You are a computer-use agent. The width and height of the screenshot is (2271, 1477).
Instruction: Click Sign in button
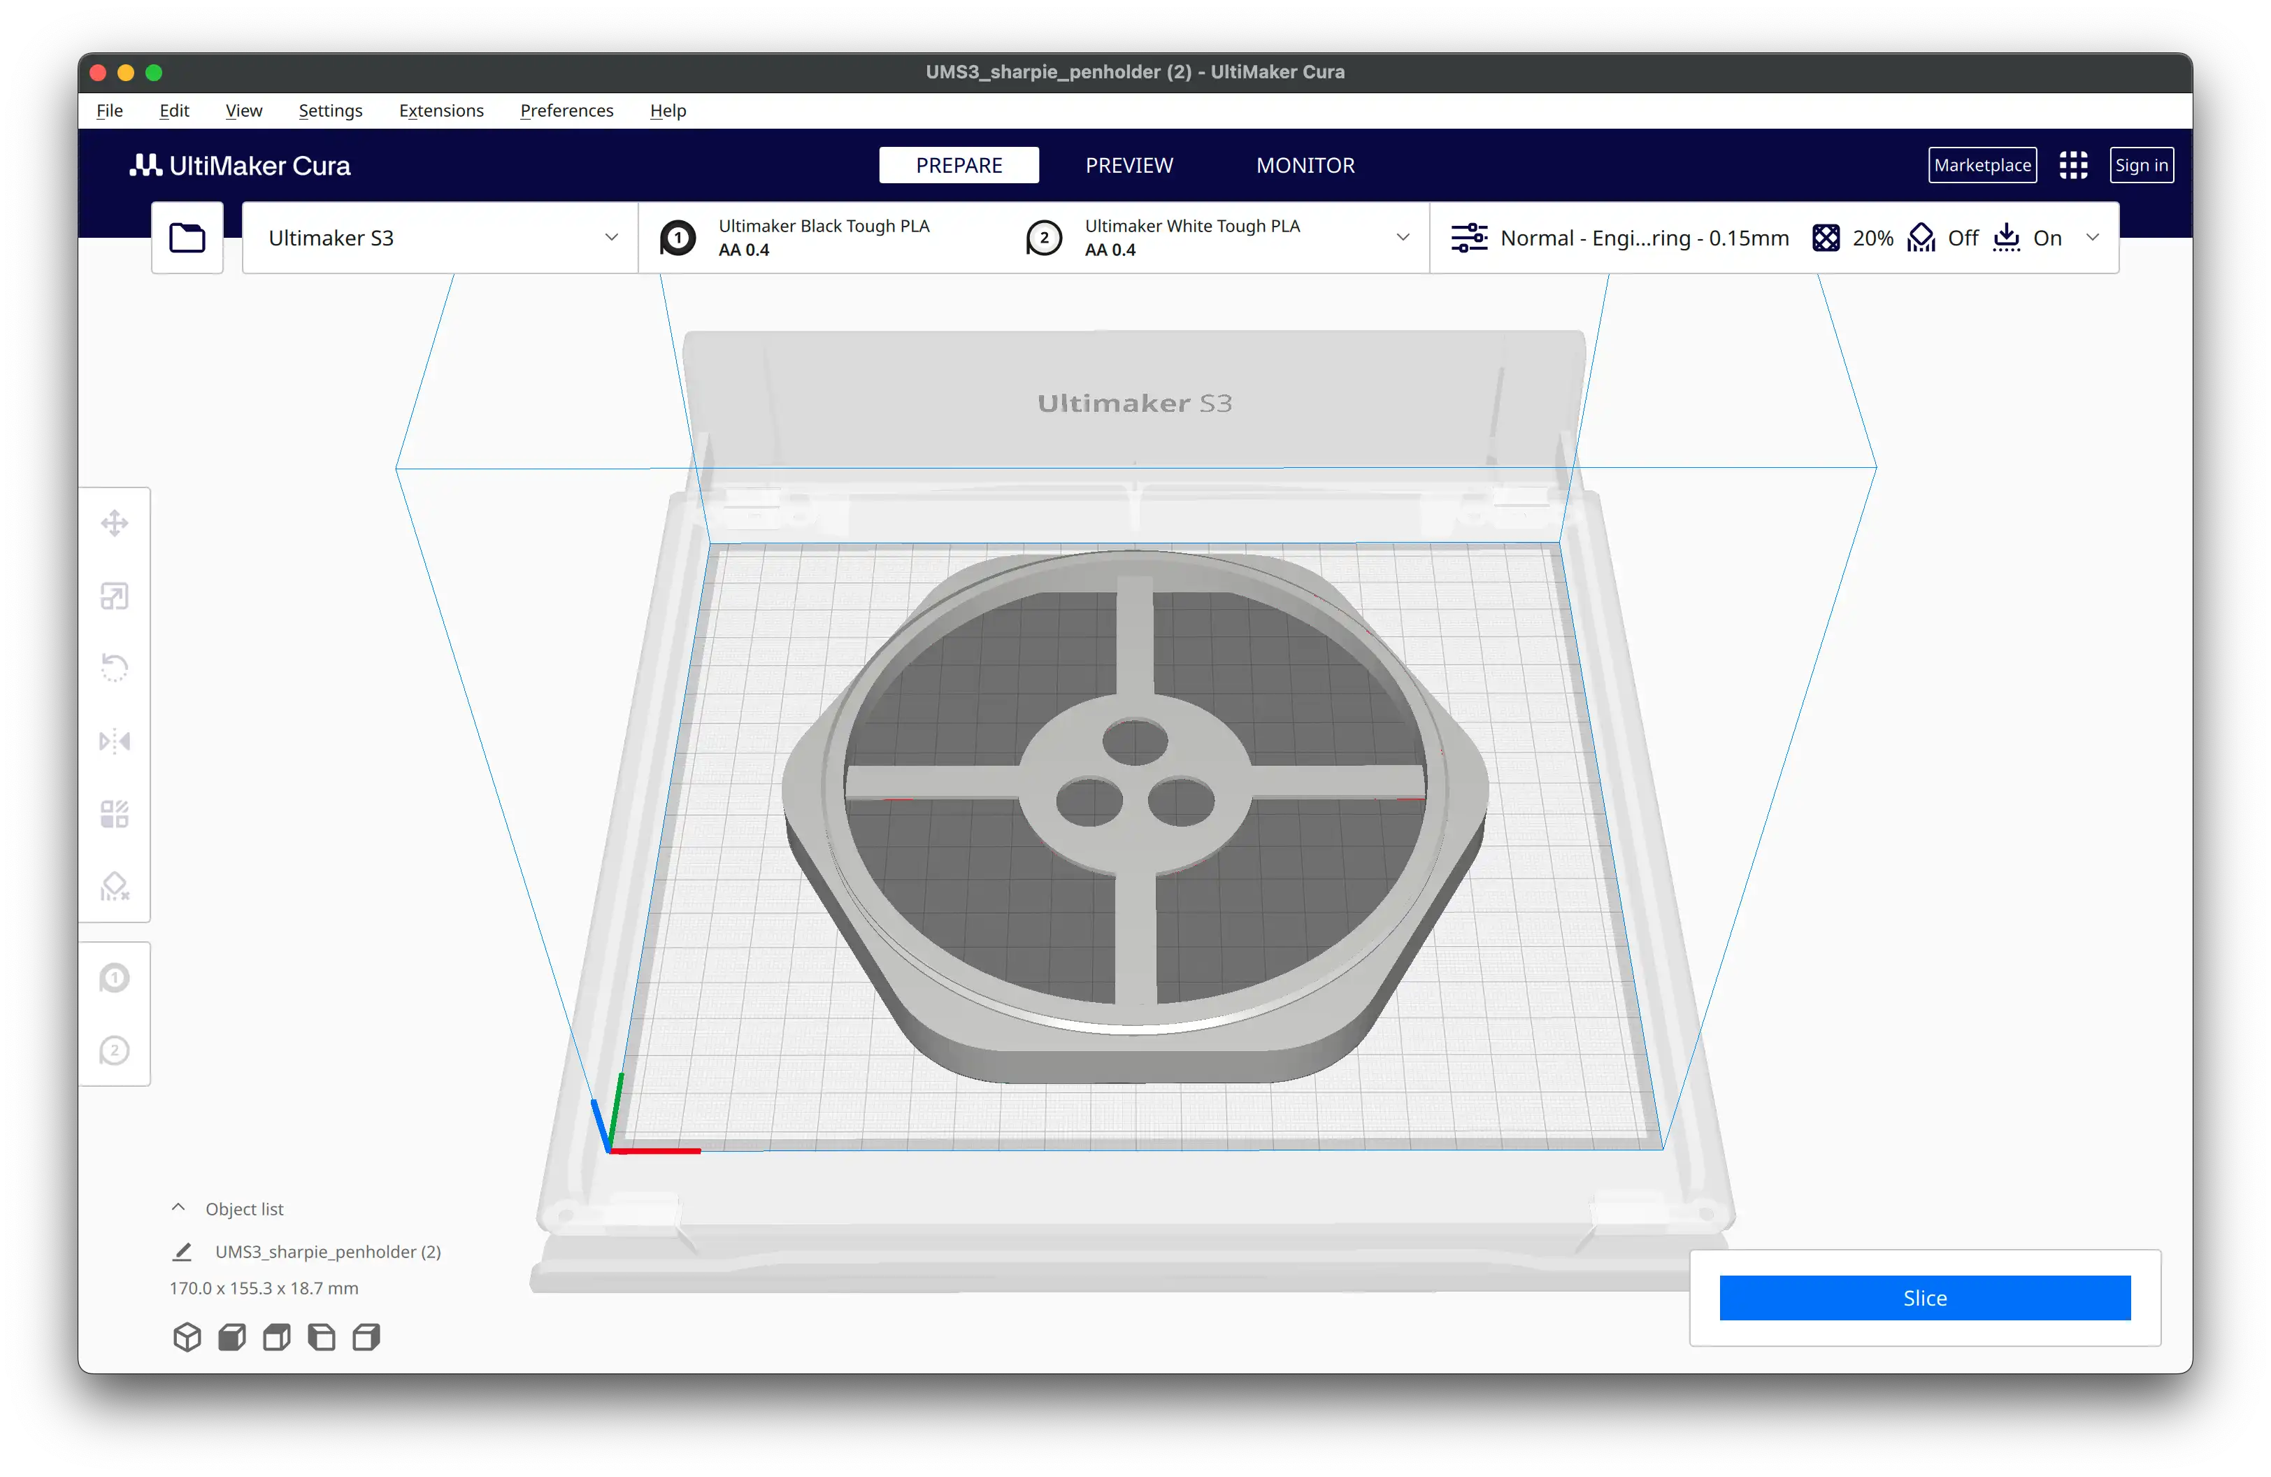(2141, 165)
